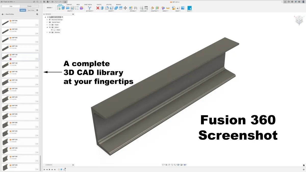Screen dimensions: 306x172
Task: Open the Construct dropdown menu
Action: [x=155, y=11]
